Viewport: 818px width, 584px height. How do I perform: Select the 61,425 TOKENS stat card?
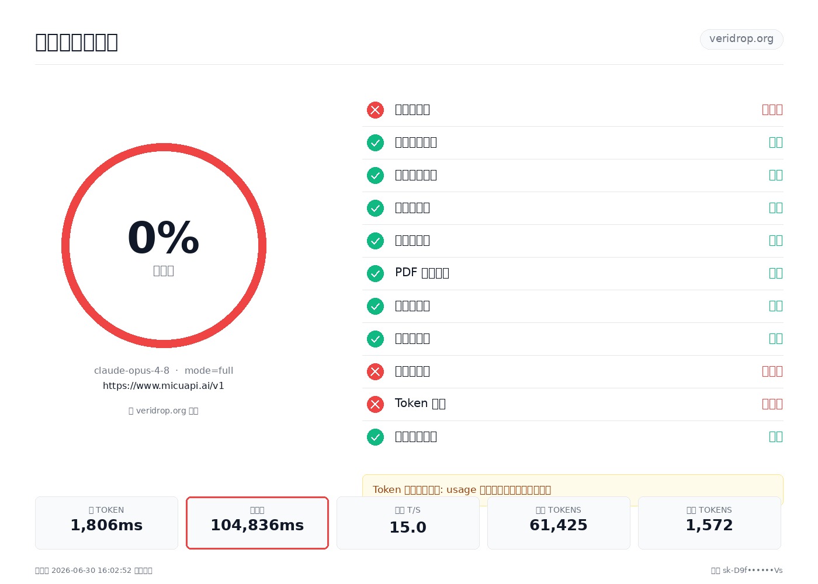(x=559, y=523)
